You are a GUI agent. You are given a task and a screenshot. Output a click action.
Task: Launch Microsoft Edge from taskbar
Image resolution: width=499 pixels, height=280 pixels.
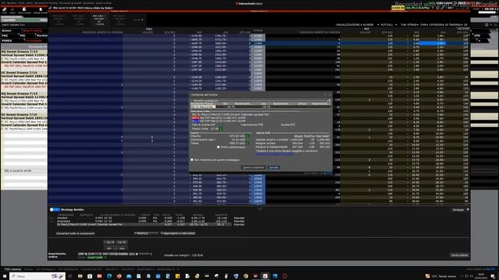109,276
